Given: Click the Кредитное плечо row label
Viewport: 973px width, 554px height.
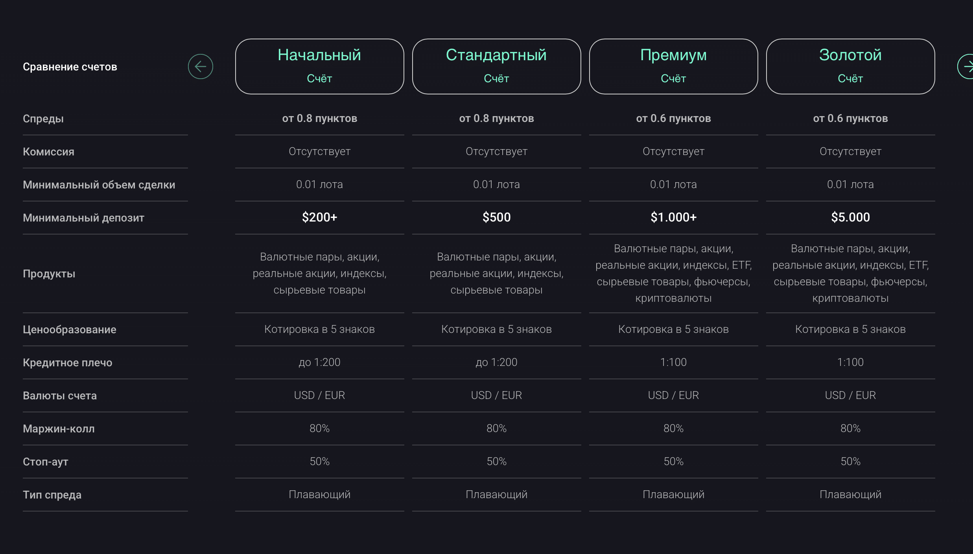Looking at the screenshot, I should click(68, 362).
